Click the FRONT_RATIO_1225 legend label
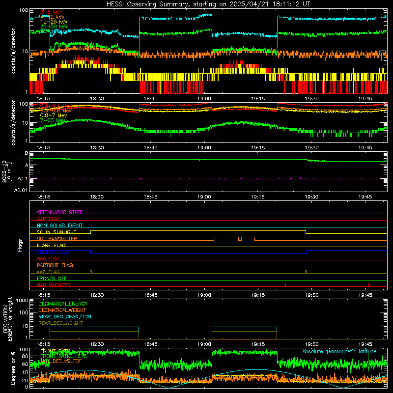Image resolution: width=393 pixels, height=393 pixels. 63,356
